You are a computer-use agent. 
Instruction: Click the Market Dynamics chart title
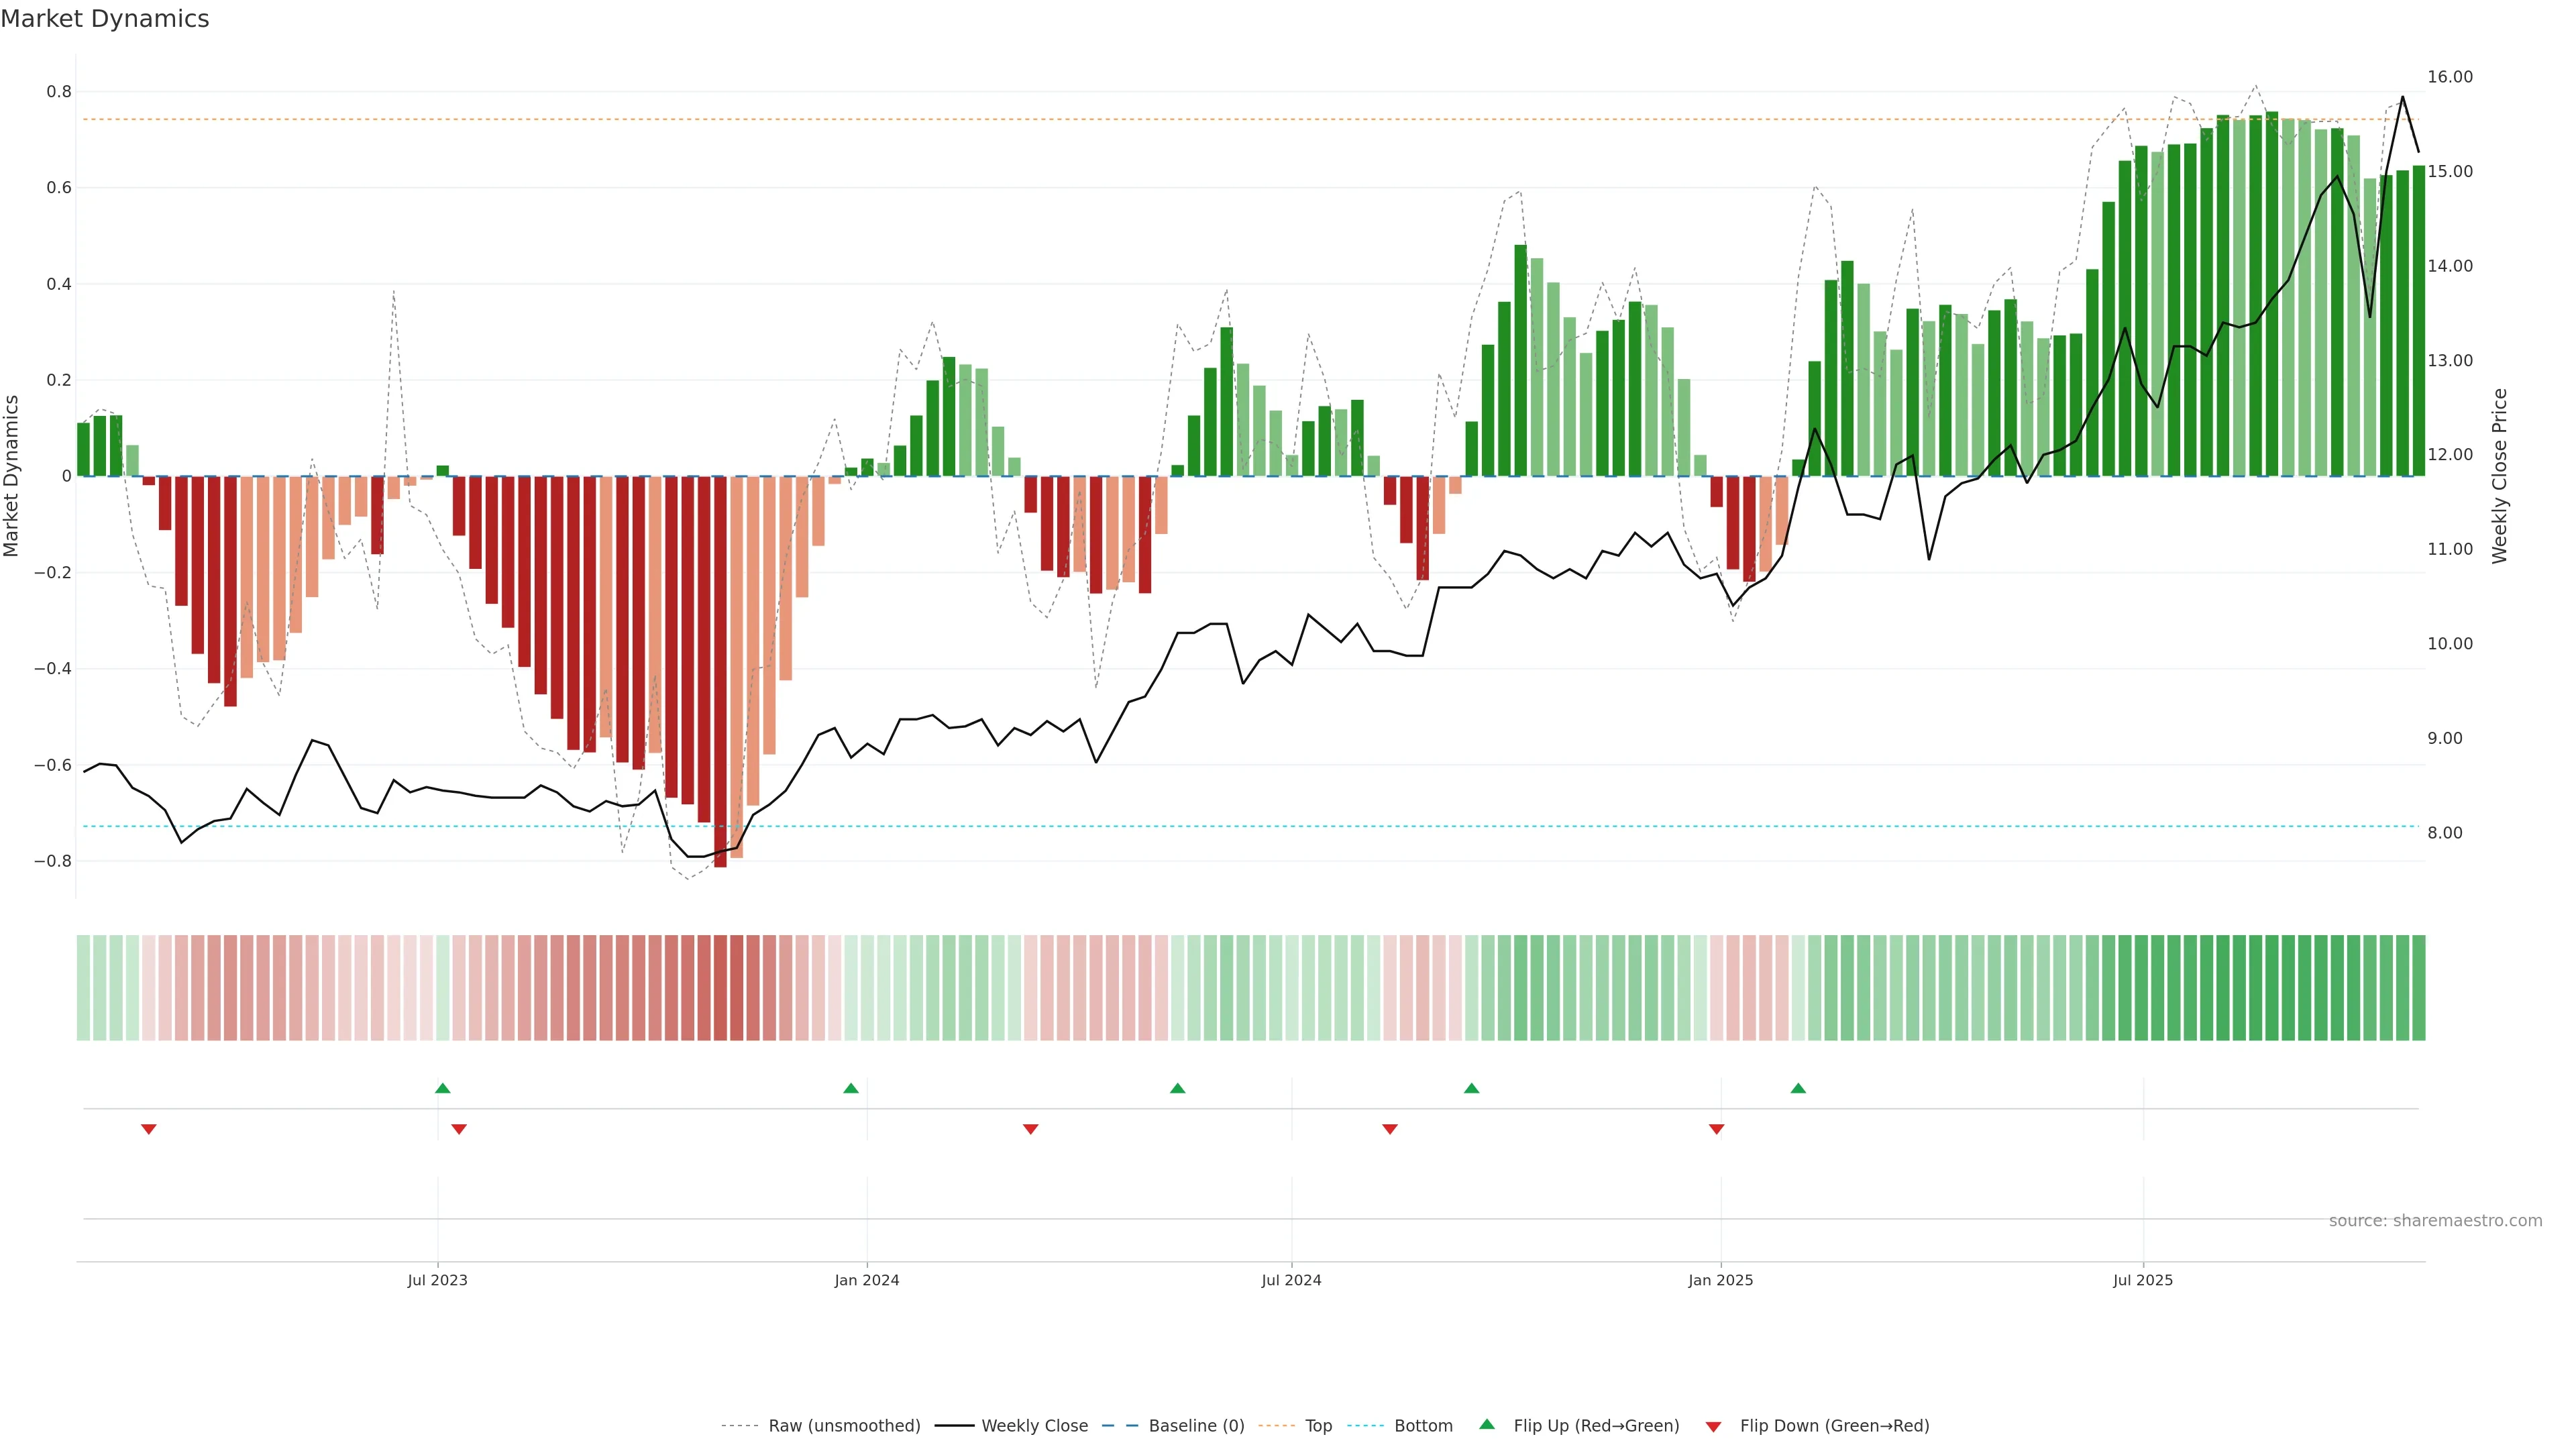pos(105,19)
